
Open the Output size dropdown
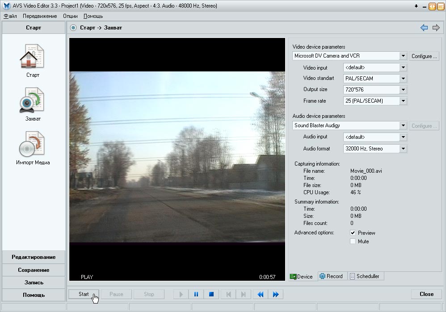click(403, 90)
